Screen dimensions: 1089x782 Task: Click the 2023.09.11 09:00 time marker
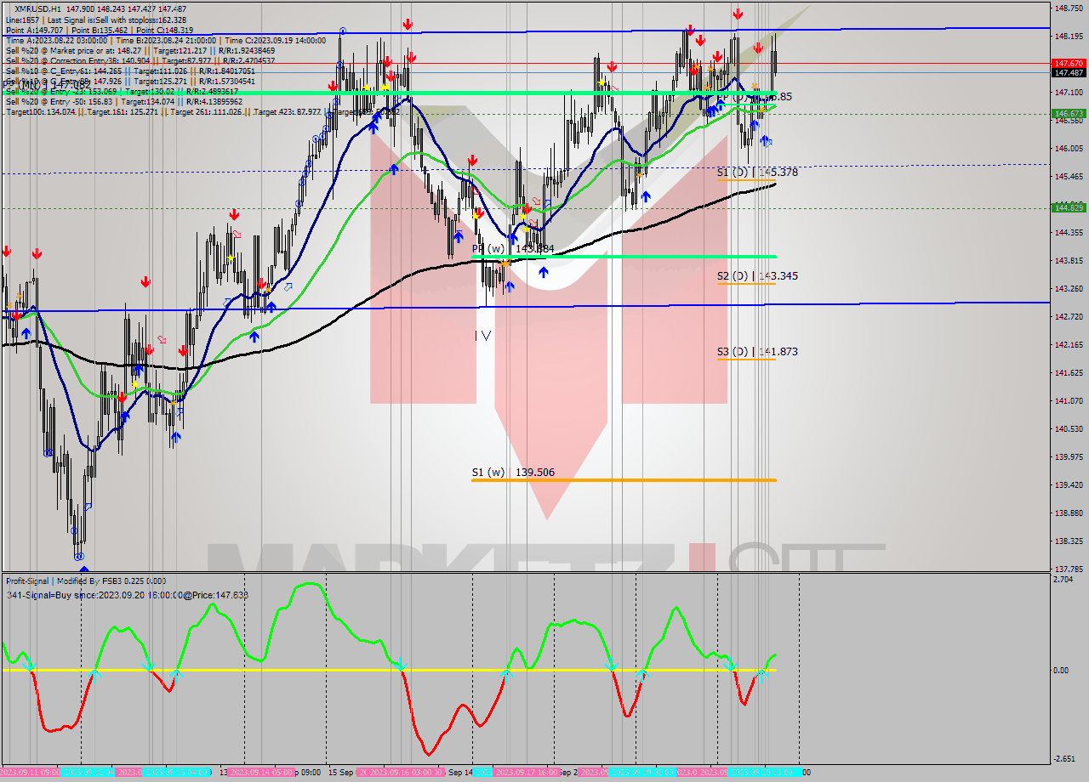tap(31, 773)
